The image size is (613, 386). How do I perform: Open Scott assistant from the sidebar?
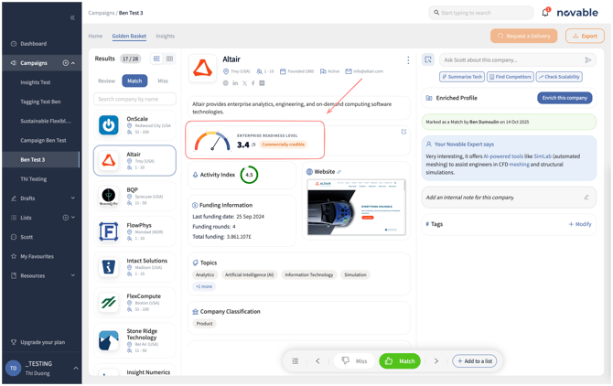pos(27,237)
